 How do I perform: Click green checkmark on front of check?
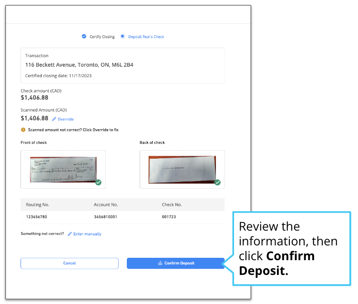click(x=98, y=182)
